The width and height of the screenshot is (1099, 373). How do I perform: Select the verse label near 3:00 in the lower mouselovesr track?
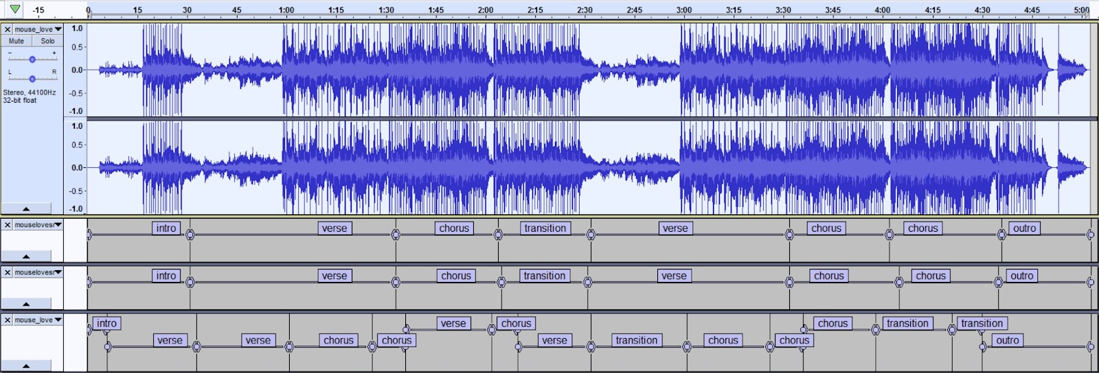[674, 276]
